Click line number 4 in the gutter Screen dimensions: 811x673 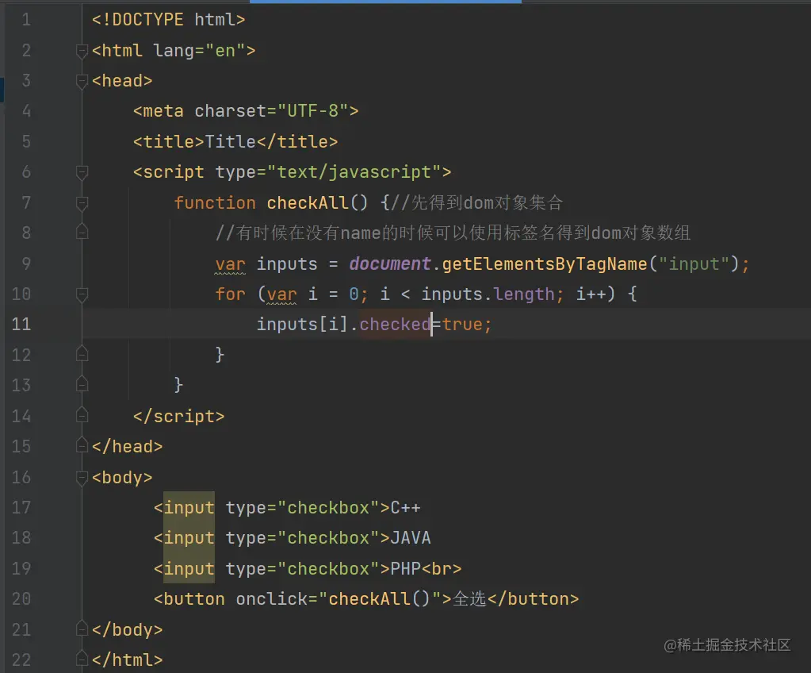point(26,111)
